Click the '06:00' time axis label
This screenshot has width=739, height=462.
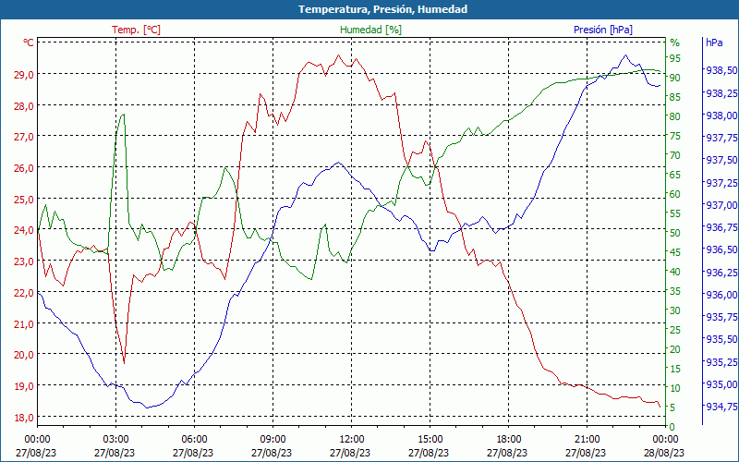(x=194, y=440)
